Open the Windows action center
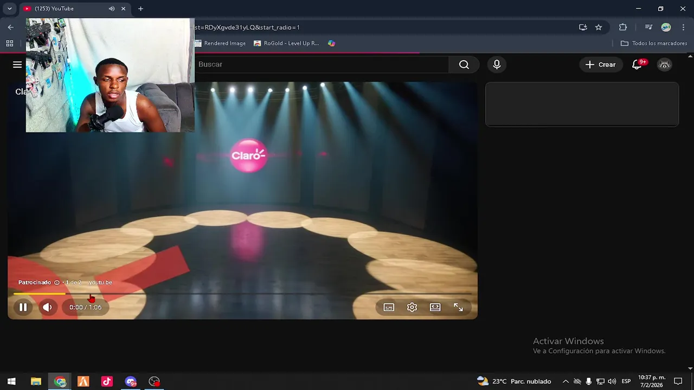Screen dimensions: 694x390 (x=678, y=381)
